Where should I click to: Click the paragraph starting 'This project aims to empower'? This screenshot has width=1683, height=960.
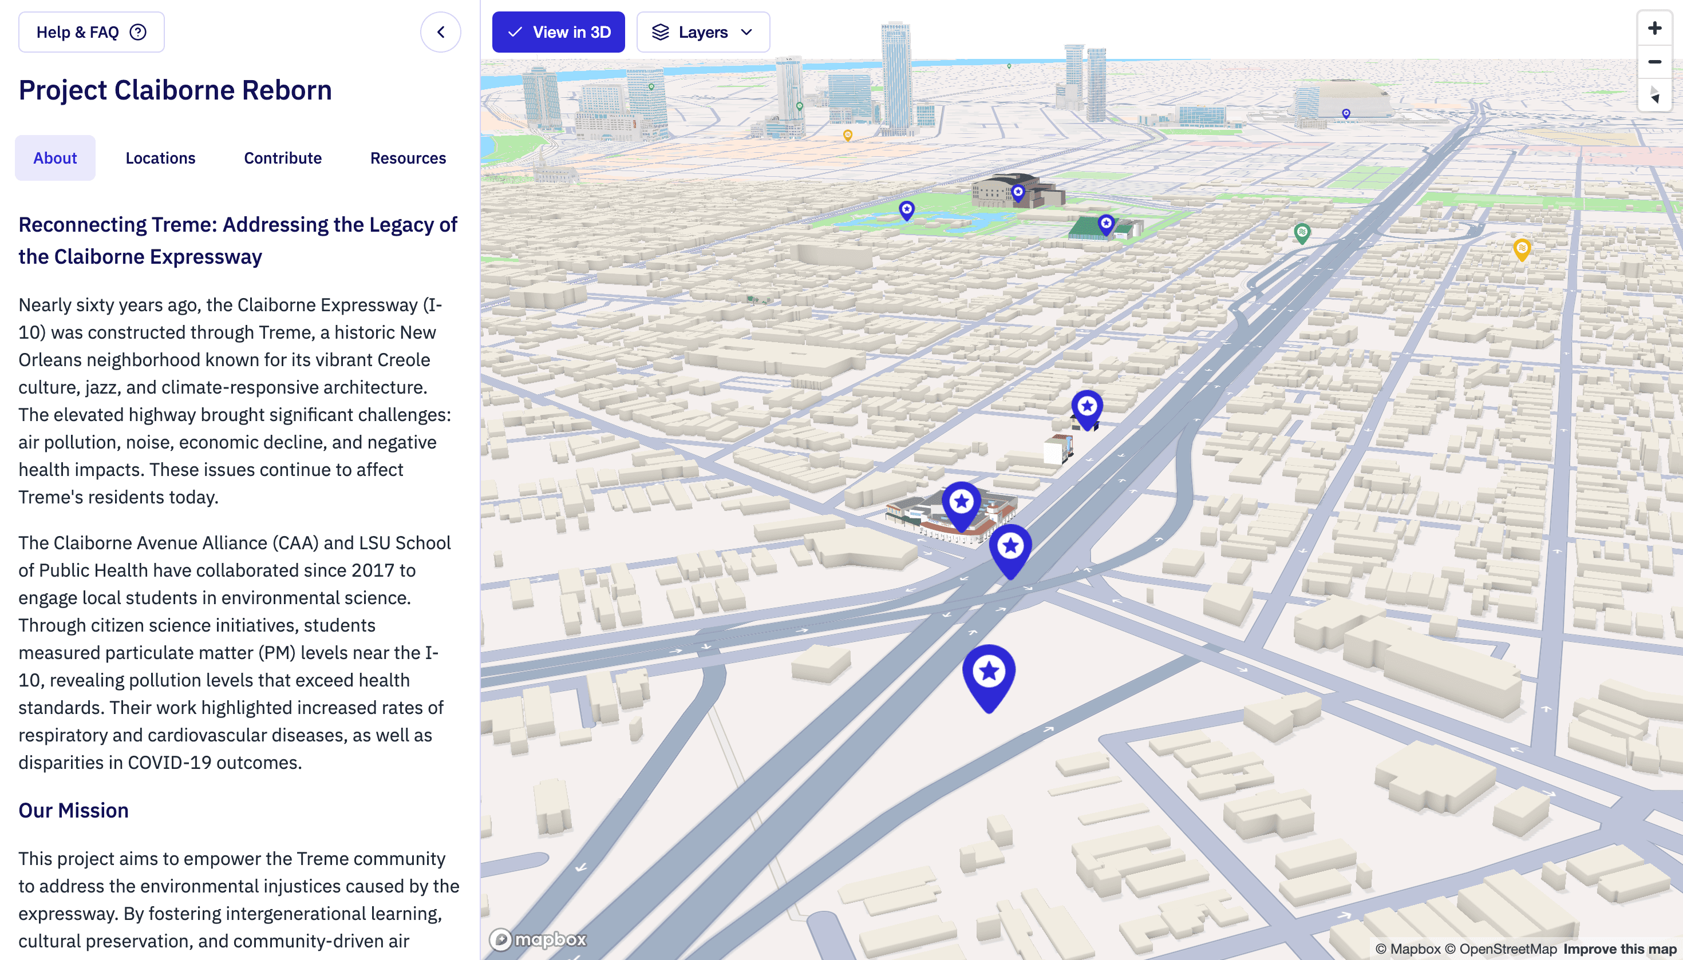point(239,899)
